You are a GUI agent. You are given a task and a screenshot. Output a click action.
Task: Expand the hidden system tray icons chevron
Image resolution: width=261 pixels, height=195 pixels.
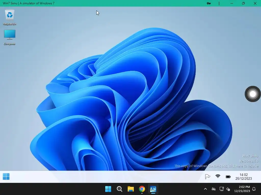(x=205, y=189)
